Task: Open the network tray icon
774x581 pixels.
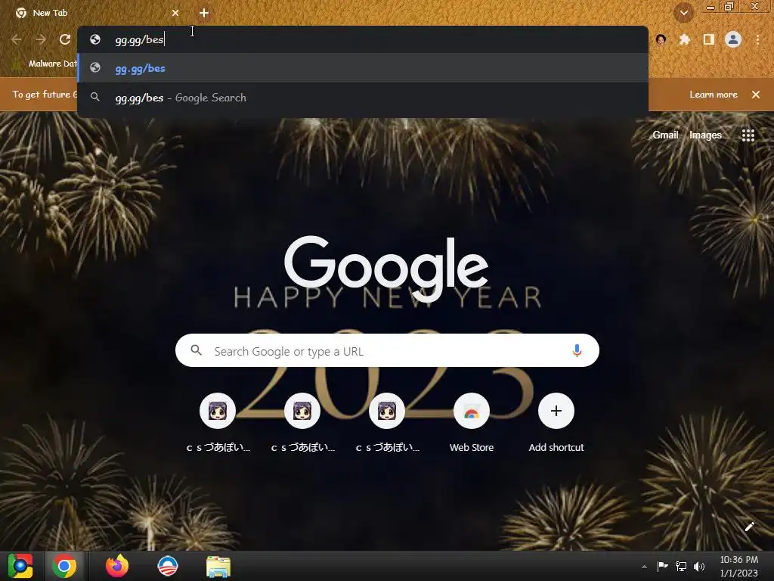Action: coord(681,566)
